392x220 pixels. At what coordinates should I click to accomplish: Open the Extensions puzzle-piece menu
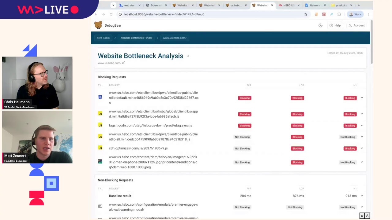tap(339, 14)
